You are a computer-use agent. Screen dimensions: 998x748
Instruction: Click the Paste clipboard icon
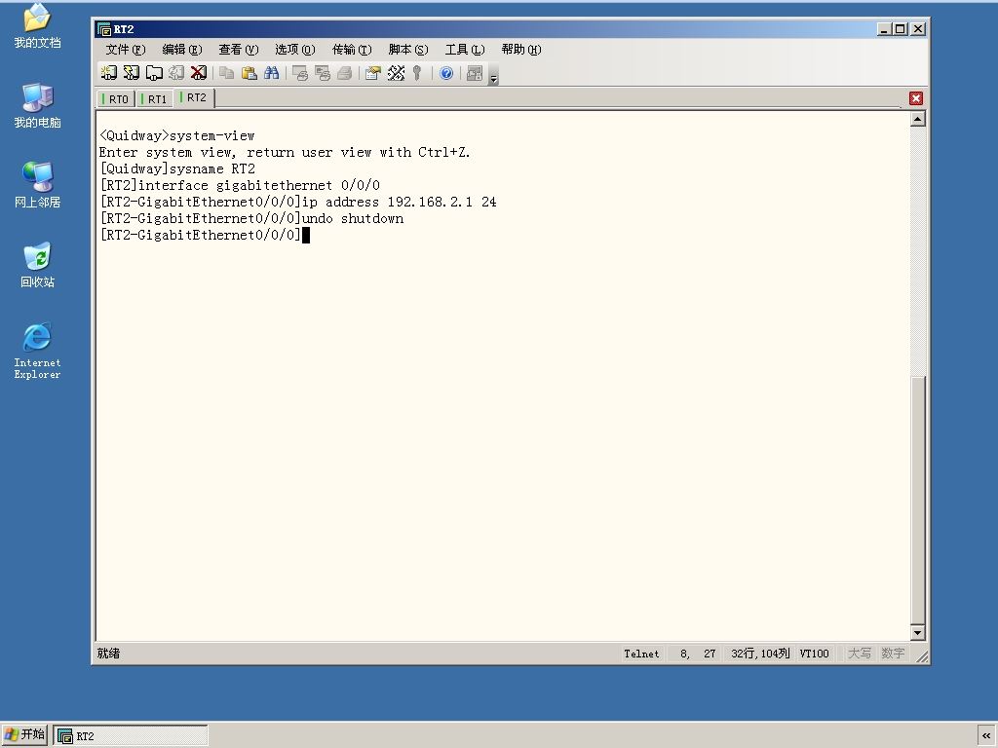pyautogui.click(x=249, y=73)
